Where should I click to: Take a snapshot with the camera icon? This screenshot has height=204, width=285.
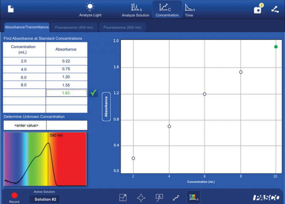[257, 10]
